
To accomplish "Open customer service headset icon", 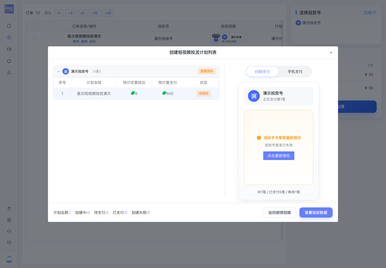I will click(9, 231).
